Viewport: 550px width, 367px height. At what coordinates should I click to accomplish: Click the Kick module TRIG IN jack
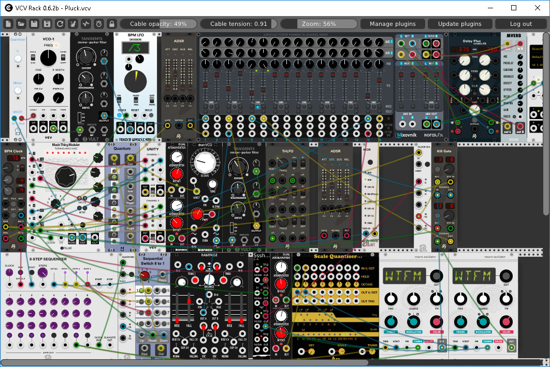[x=366, y=233]
